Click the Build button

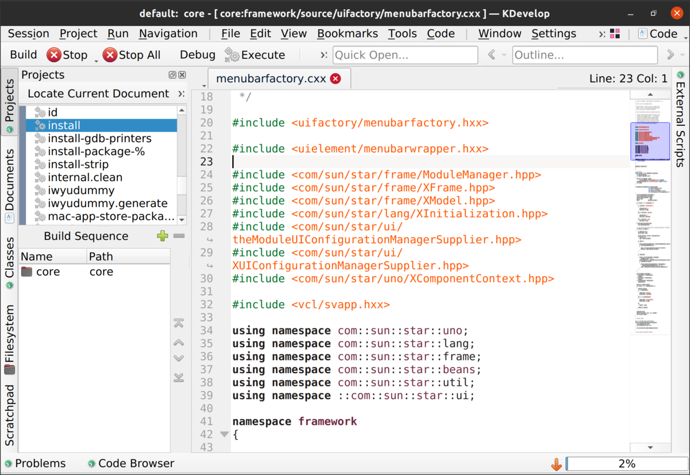tap(23, 55)
